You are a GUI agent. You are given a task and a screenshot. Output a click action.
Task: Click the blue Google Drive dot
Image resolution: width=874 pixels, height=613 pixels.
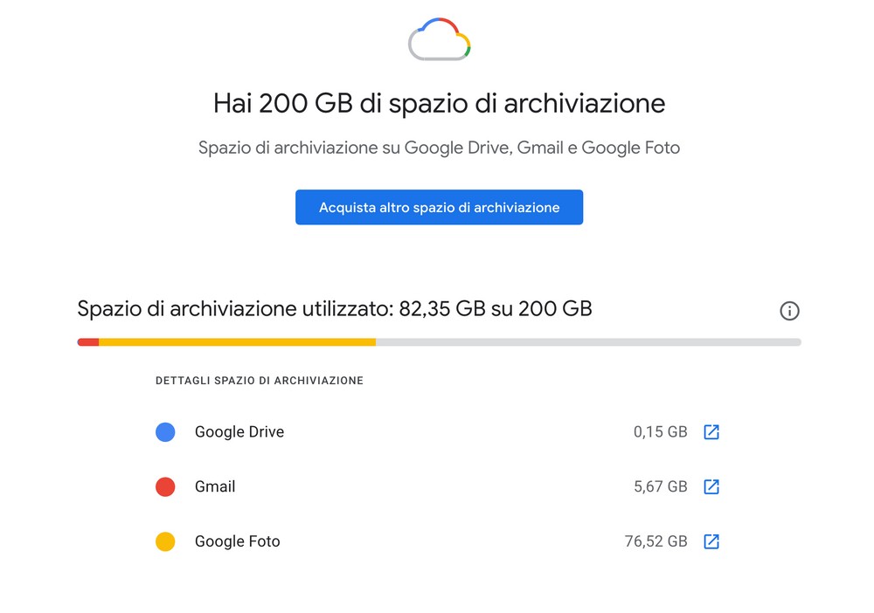(x=165, y=432)
